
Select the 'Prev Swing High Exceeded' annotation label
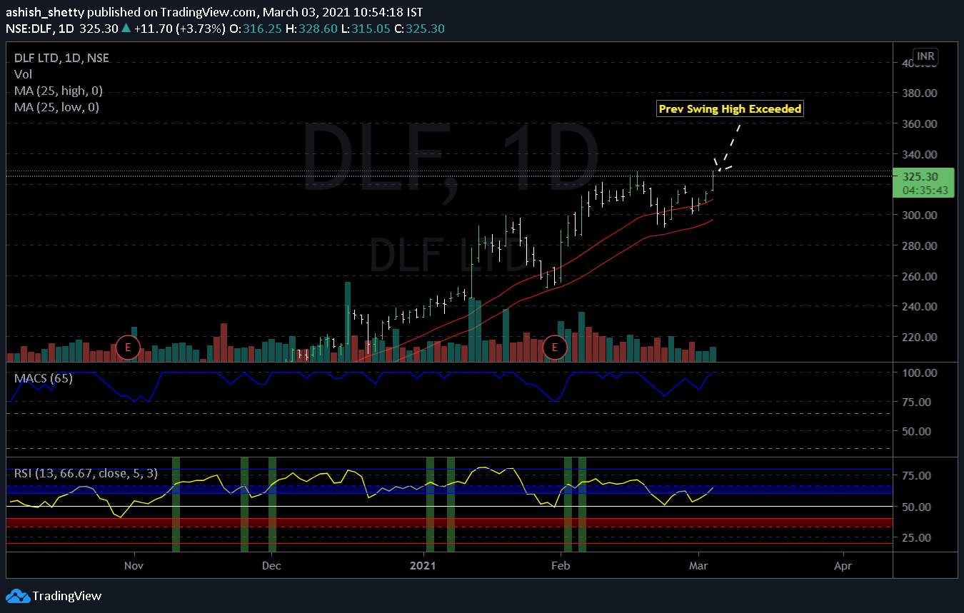(730, 109)
